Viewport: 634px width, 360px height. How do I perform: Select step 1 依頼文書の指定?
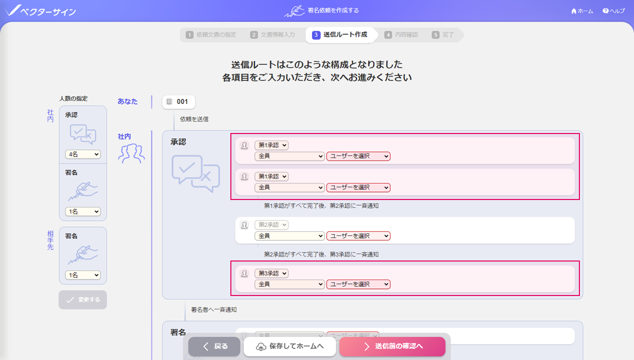click(211, 35)
